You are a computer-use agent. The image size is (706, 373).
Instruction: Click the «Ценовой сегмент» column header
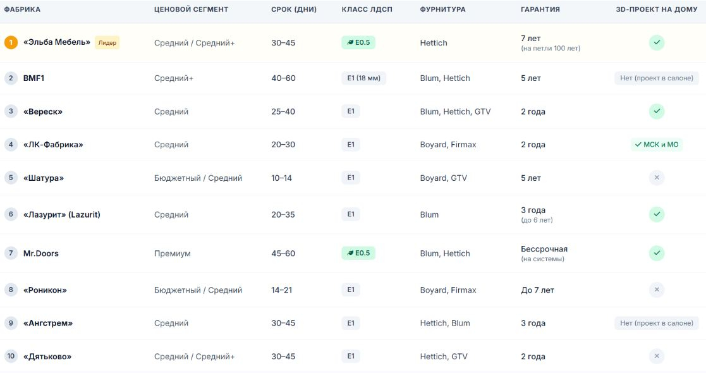(x=191, y=9)
